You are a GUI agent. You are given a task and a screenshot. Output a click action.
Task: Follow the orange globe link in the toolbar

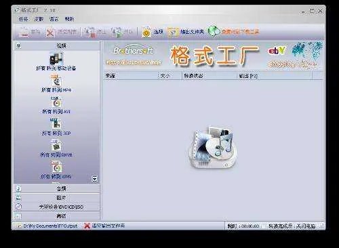coord(233,32)
